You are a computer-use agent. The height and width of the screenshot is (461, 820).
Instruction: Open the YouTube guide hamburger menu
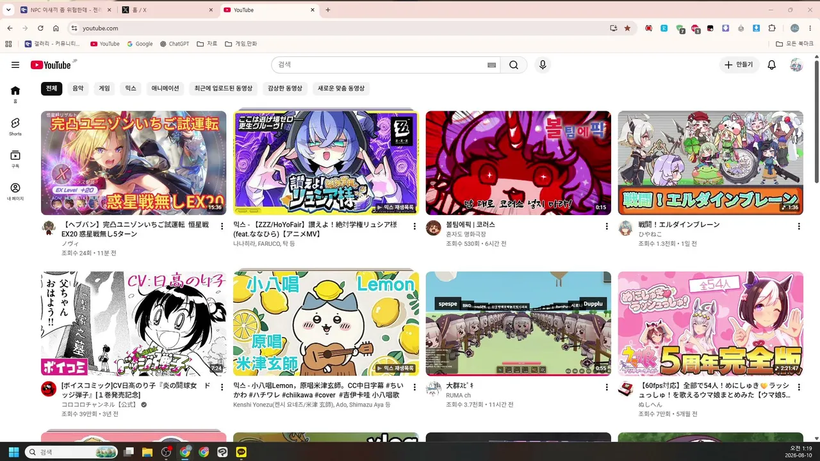pos(15,65)
